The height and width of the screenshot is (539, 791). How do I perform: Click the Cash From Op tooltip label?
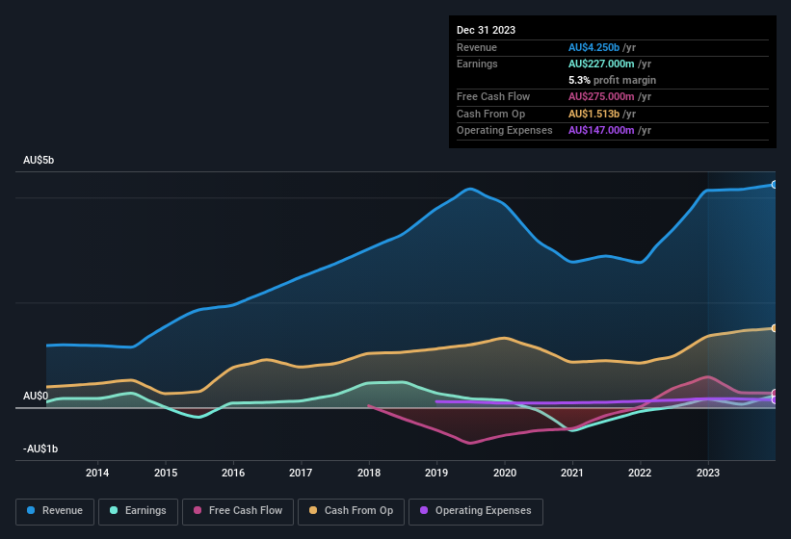490,114
